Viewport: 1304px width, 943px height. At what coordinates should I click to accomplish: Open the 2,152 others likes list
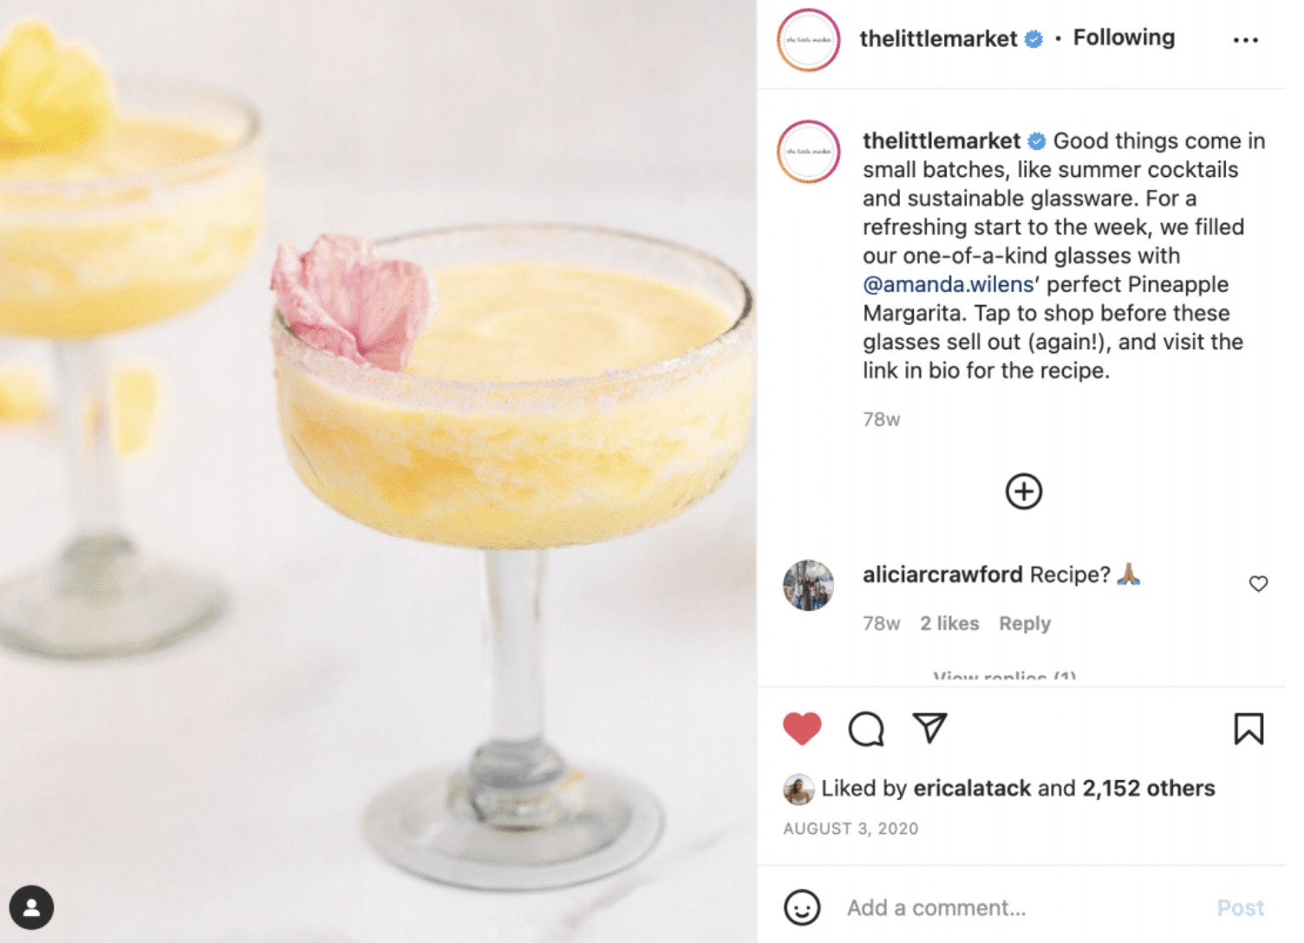(1148, 788)
